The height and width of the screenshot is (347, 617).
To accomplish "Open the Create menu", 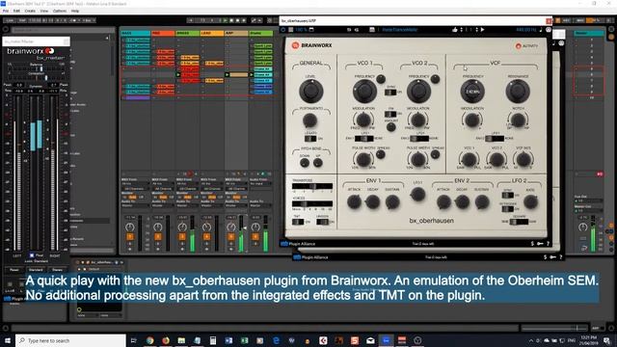I will [30, 11].
